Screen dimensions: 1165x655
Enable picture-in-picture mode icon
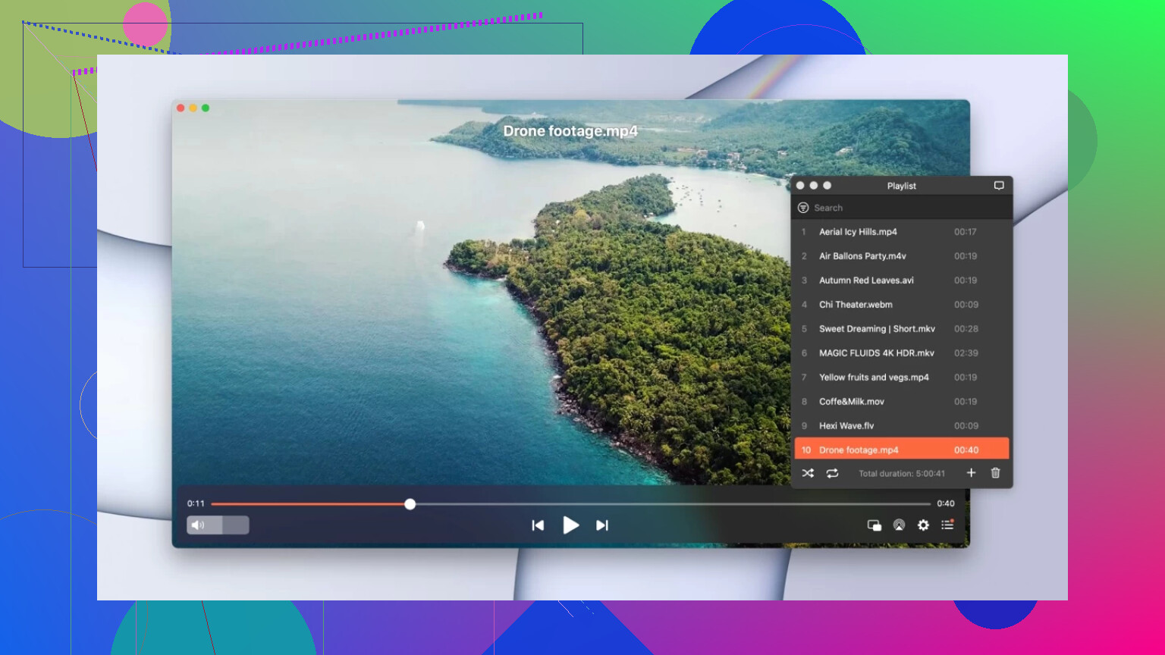pyautogui.click(x=874, y=525)
